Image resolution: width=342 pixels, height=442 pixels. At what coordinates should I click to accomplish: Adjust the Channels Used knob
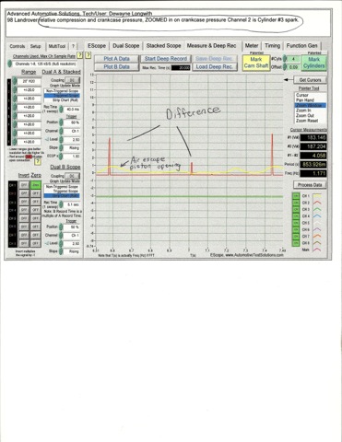click(x=10, y=64)
